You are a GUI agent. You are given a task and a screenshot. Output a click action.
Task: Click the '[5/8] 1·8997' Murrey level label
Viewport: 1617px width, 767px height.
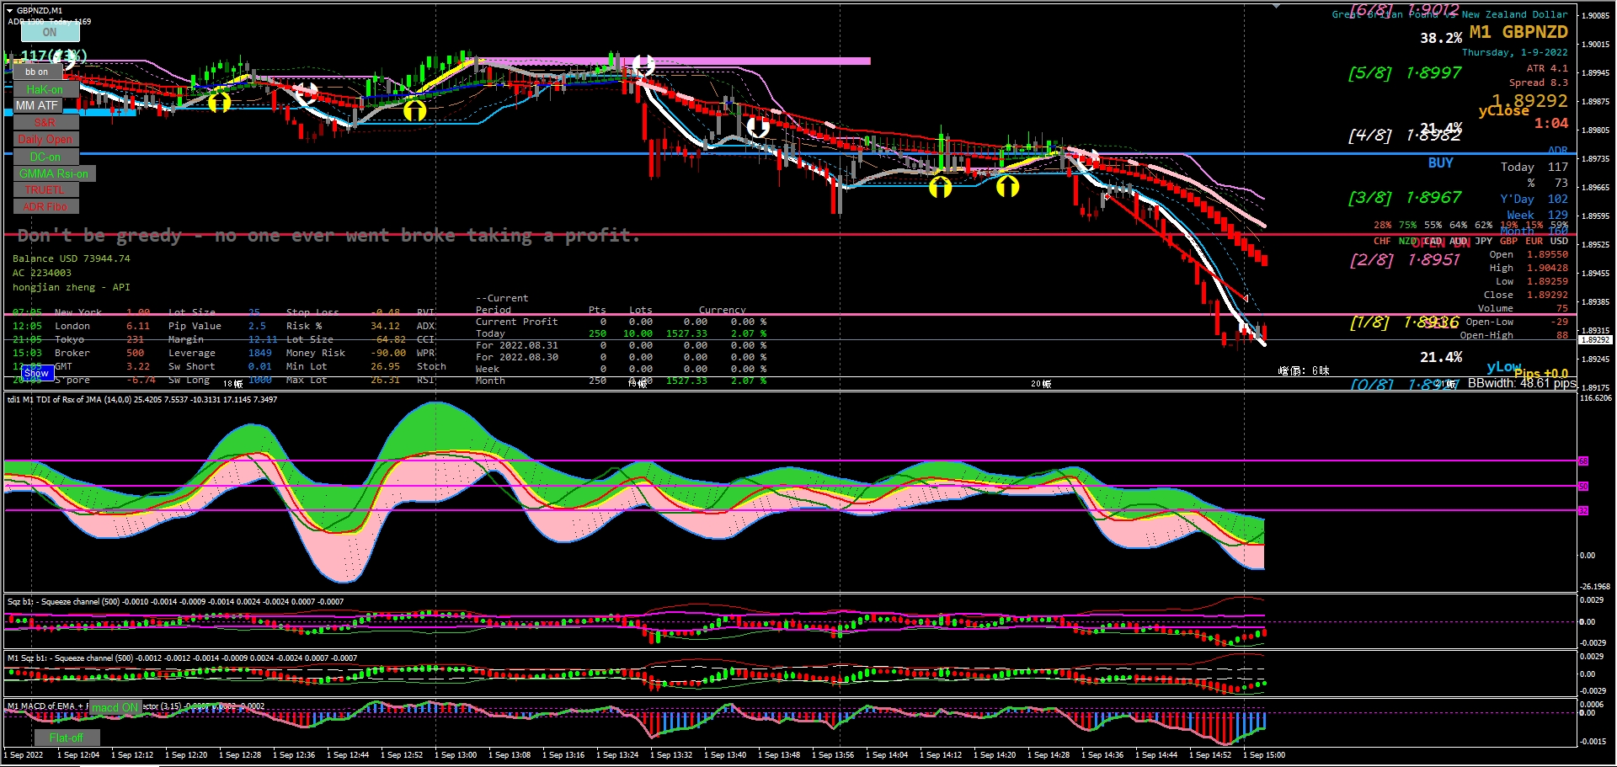click(1405, 73)
